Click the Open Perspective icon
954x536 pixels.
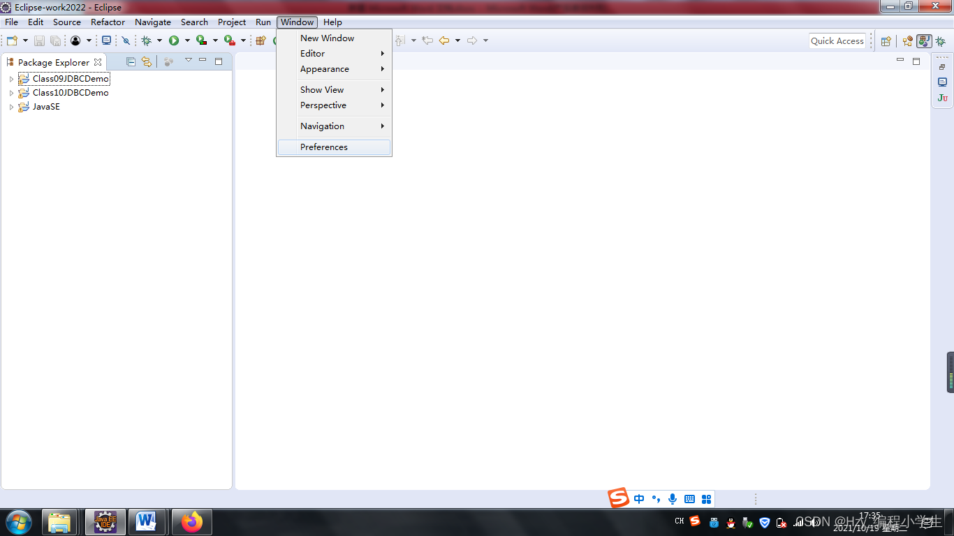[886, 41]
